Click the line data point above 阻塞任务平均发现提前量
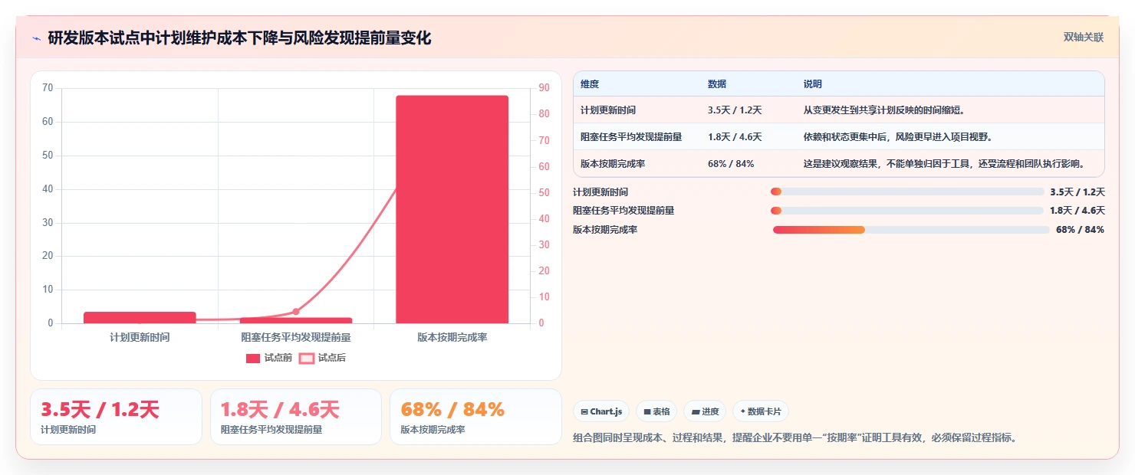Screen dimensions: 1135x475 (296, 311)
